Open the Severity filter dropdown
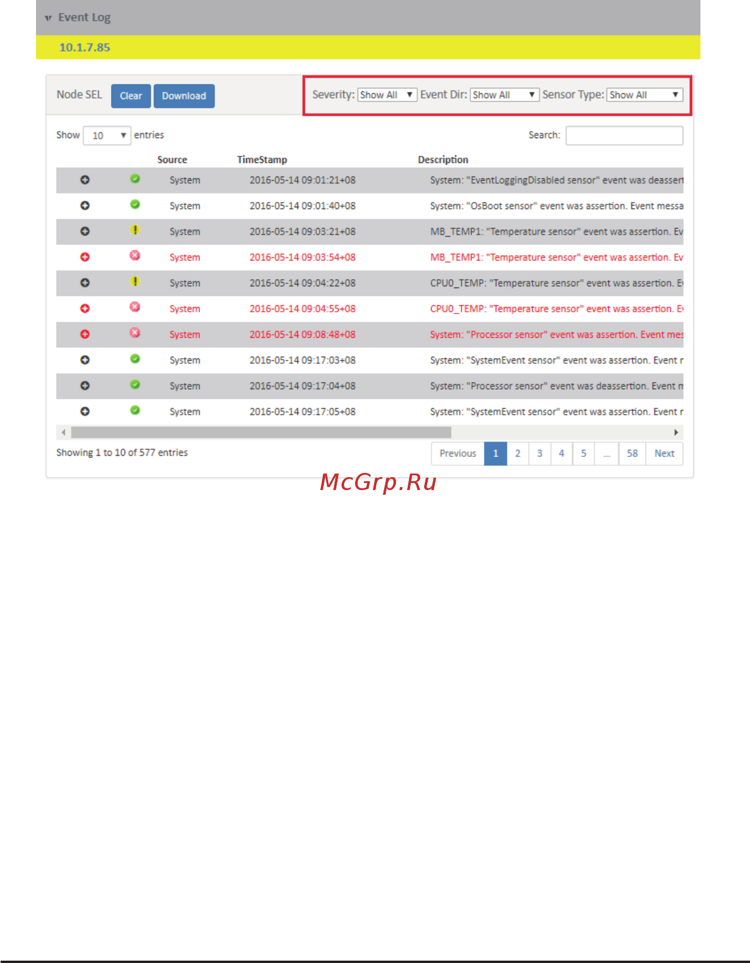750x963 pixels. click(x=387, y=95)
